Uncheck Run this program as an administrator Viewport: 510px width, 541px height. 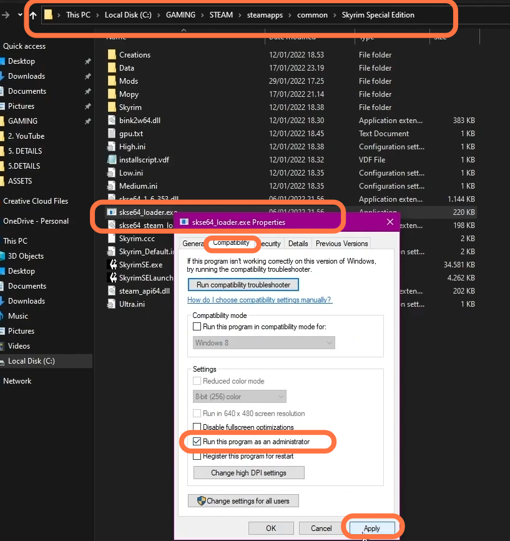point(197,441)
